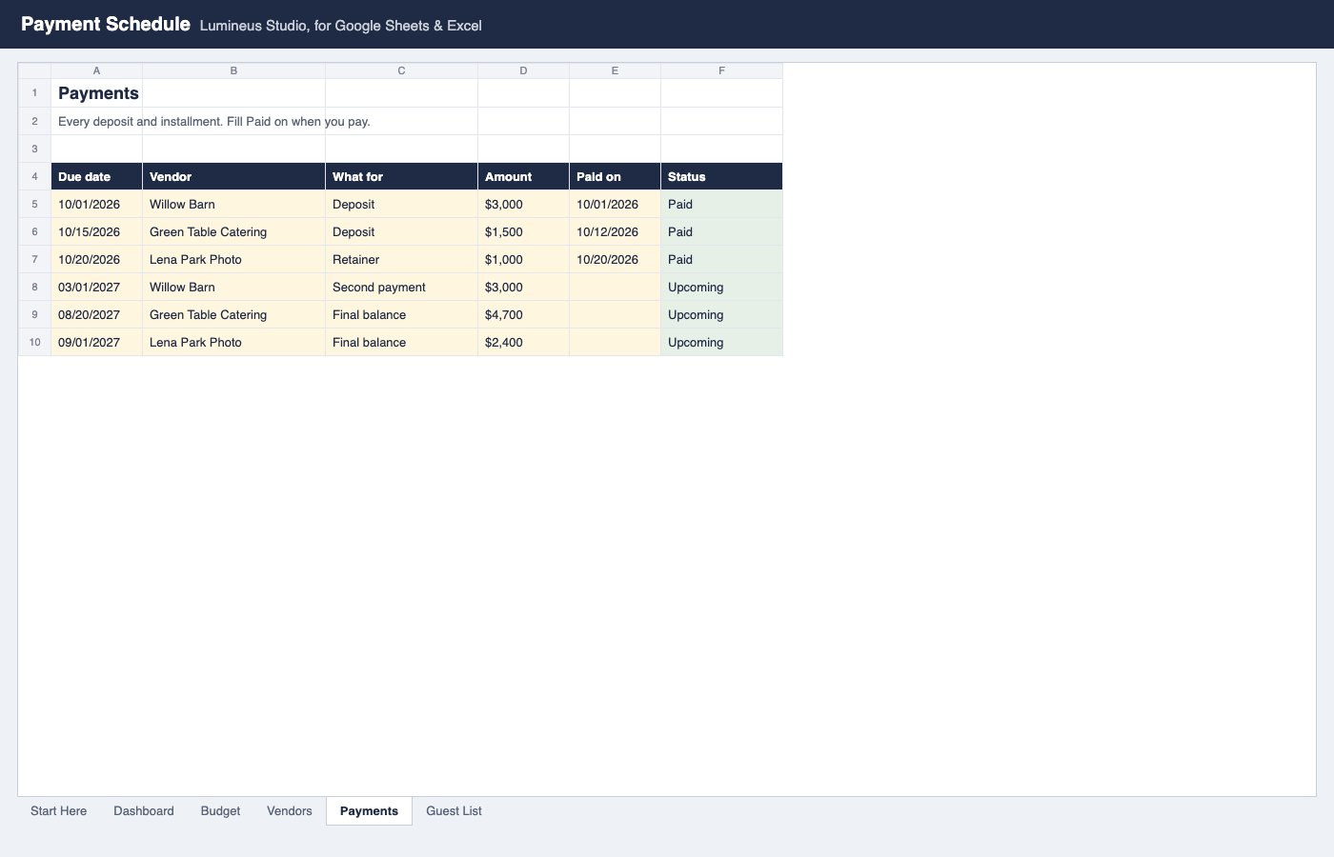The height and width of the screenshot is (857, 1334).
Task: Open the Vendors sheet tab
Action: point(290,811)
